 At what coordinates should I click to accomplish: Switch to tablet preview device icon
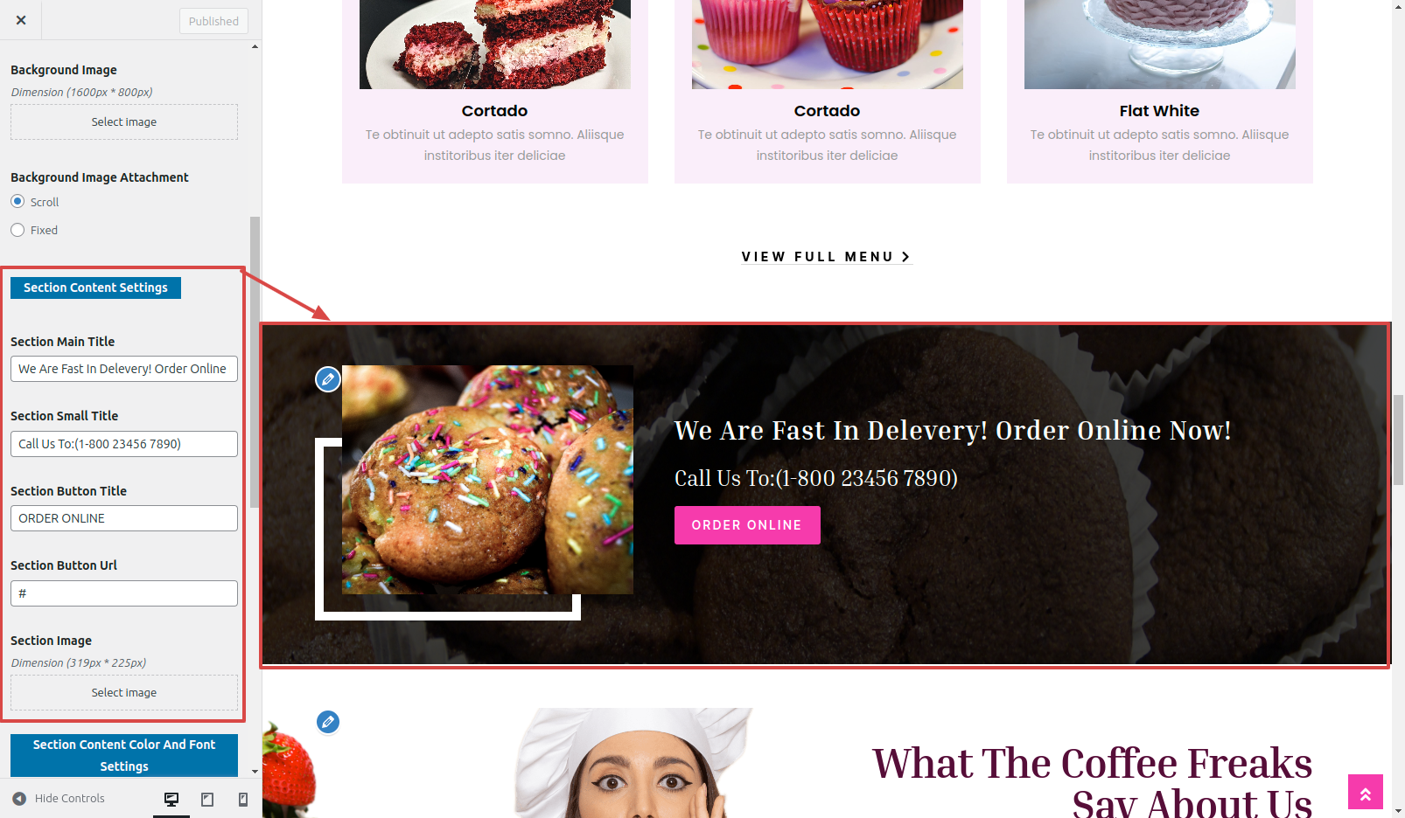207,799
